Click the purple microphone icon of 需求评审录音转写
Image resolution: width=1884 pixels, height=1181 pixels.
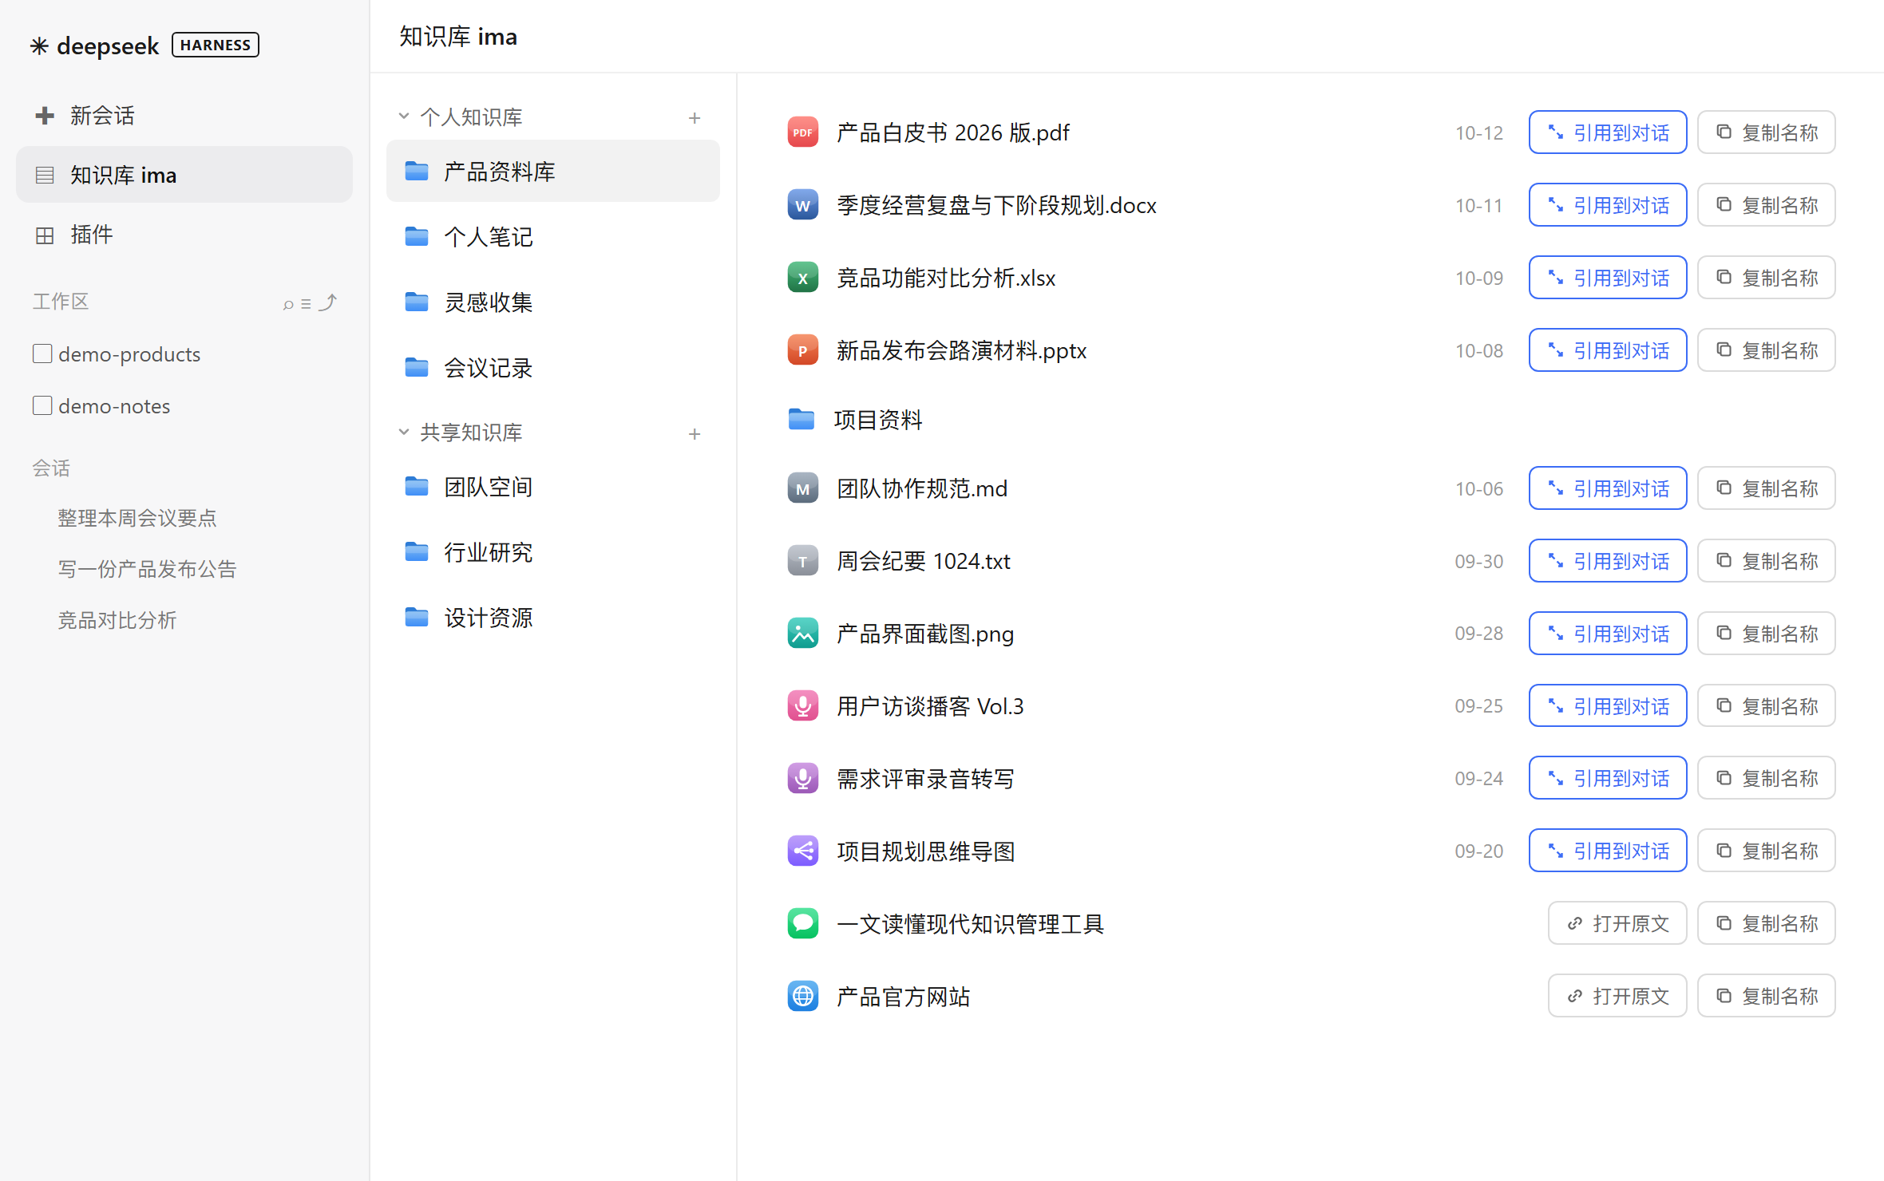point(802,778)
